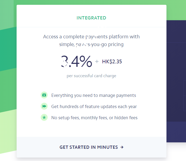Click the asterisk no-fees icon
Screen dimensions: 186x161
tap(44, 117)
